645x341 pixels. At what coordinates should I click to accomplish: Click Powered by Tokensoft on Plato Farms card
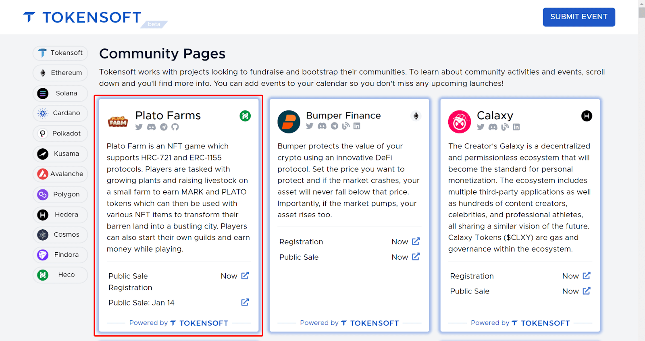coord(179,323)
